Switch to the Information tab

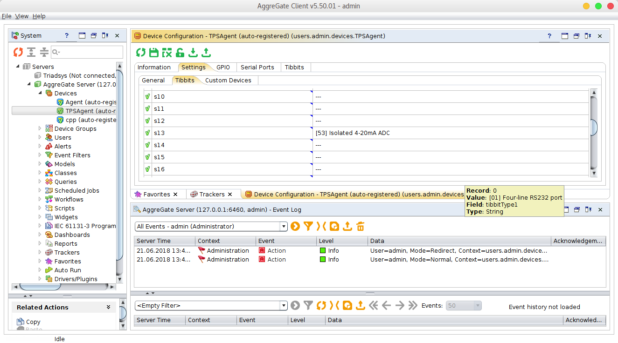pos(154,67)
